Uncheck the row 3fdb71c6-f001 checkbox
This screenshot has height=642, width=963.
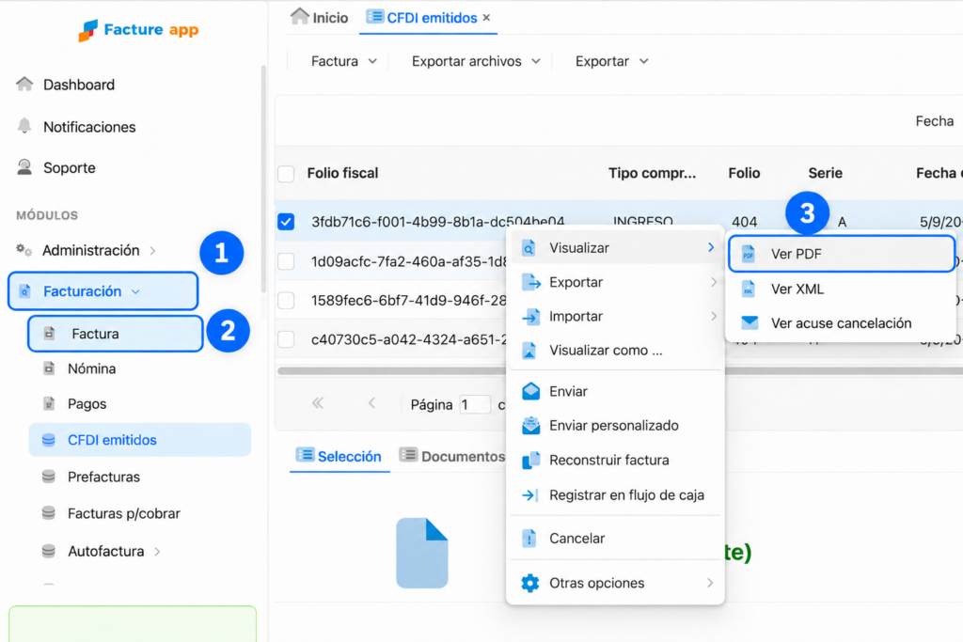286,222
